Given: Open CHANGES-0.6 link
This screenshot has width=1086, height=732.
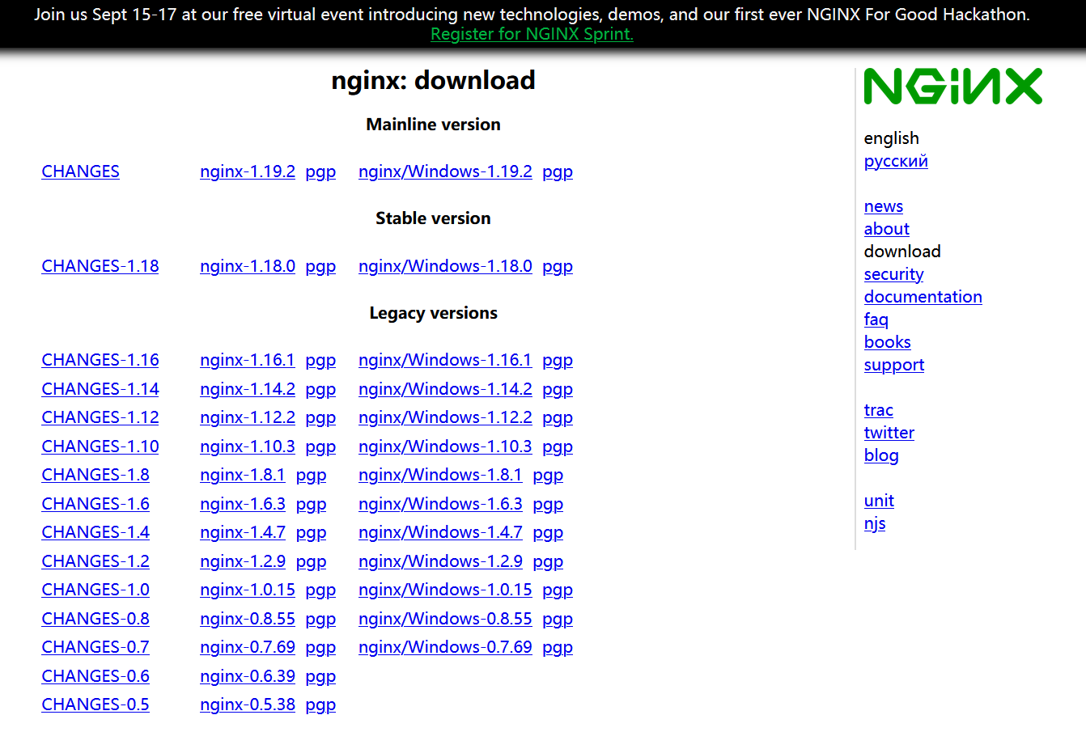Looking at the screenshot, I should pos(95,676).
